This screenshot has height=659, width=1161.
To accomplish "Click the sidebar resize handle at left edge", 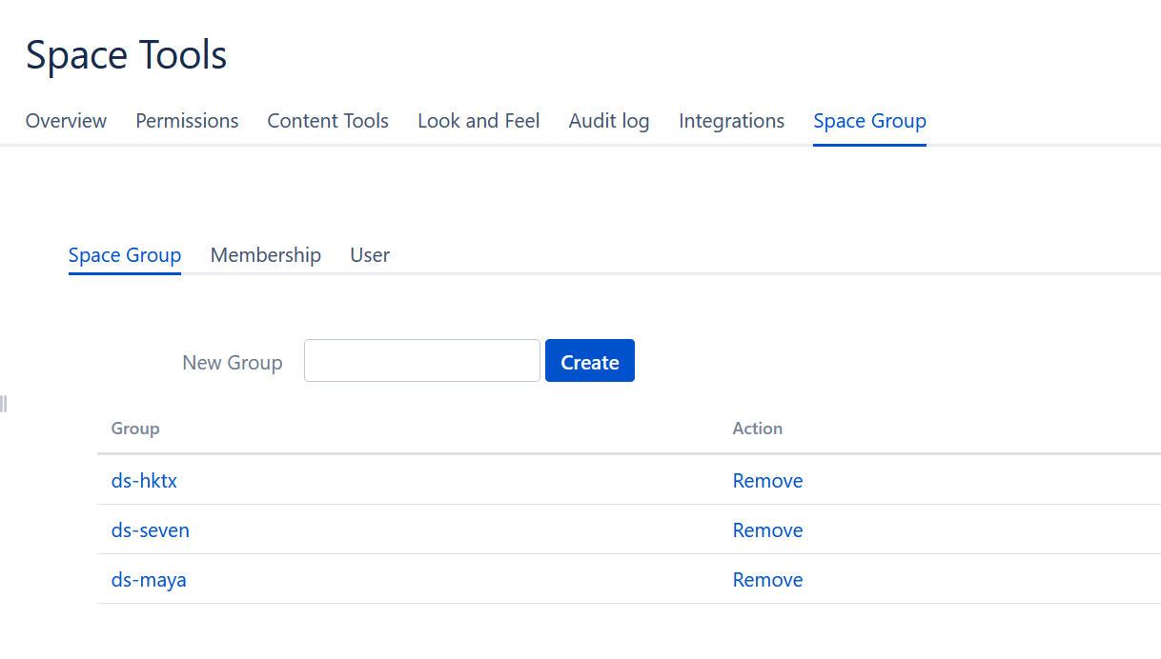I will tap(4, 404).
